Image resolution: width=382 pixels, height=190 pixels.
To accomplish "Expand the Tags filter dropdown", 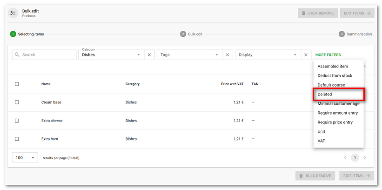I will click(190, 55).
